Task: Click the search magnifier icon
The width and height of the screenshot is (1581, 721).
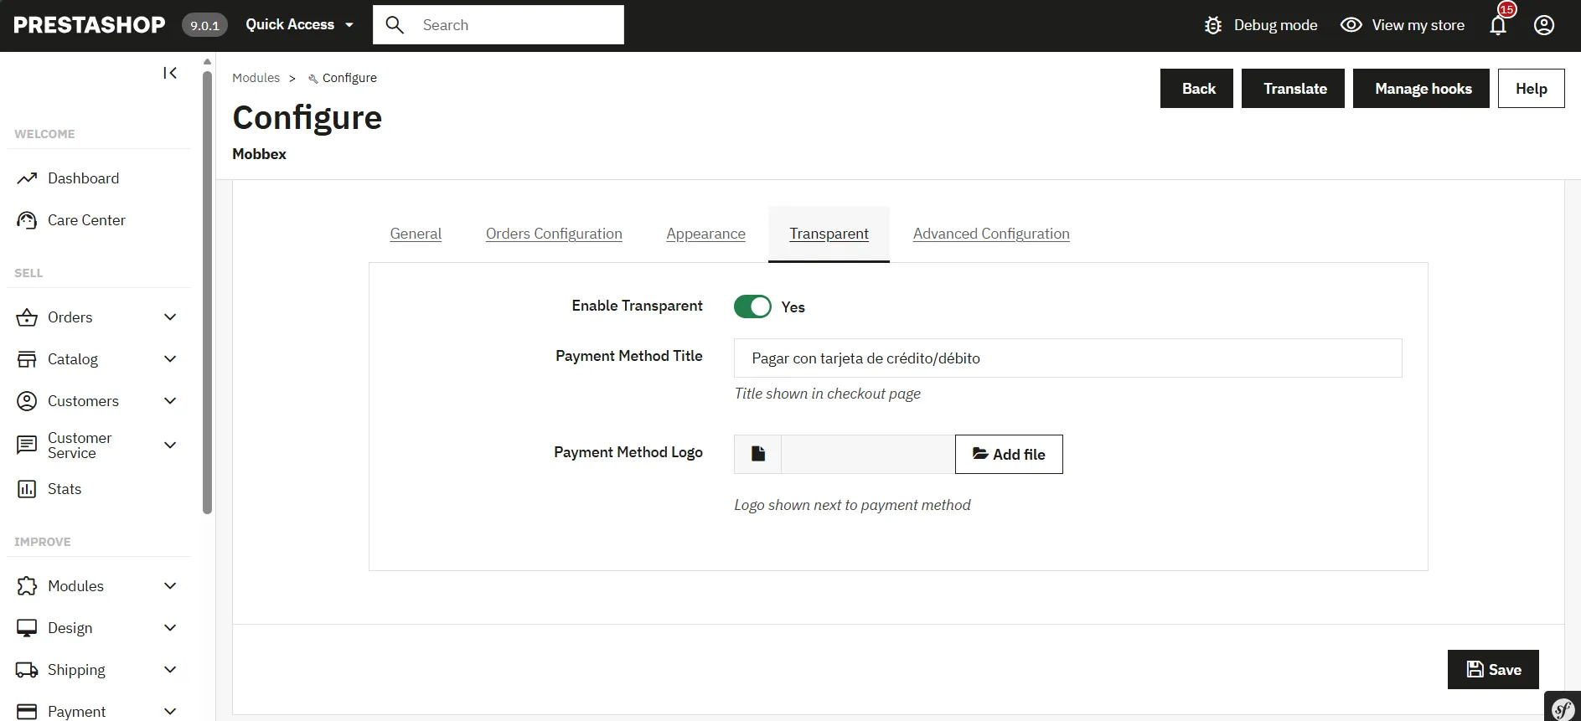Action: pyautogui.click(x=395, y=25)
